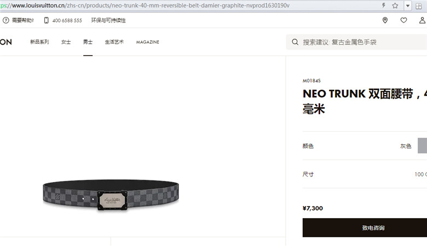Click the phone icon beside 400 6588 555
Image resolution: width=427 pixels, height=246 pixels.
coord(47,20)
